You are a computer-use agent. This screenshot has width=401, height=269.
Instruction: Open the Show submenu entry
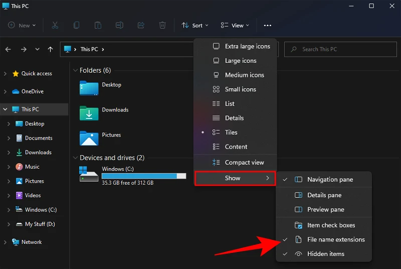[235, 178]
